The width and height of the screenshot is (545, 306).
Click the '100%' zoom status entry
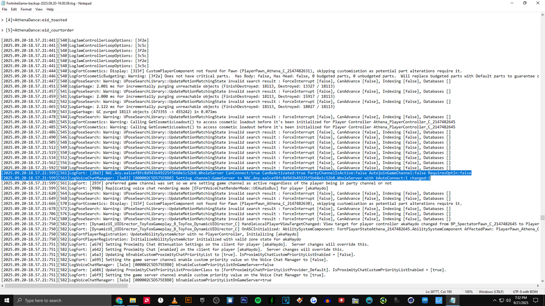tap(469, 291)
